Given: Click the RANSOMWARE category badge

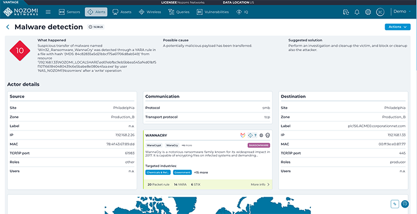Looking at the screenshot, I should [258, 145].
